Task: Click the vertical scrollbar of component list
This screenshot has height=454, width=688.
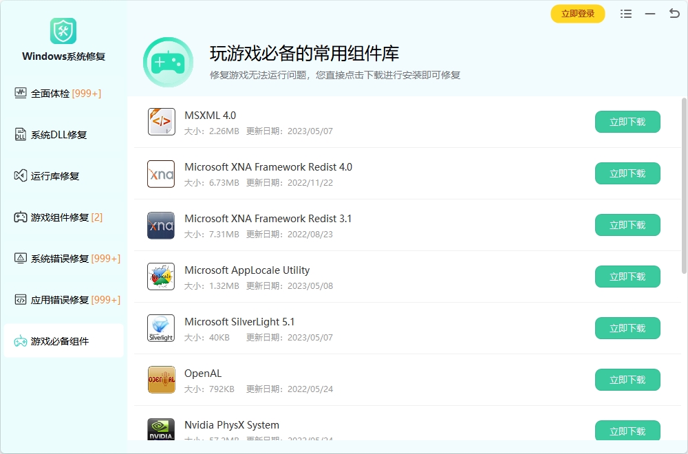Action: [x=684, y=186]
